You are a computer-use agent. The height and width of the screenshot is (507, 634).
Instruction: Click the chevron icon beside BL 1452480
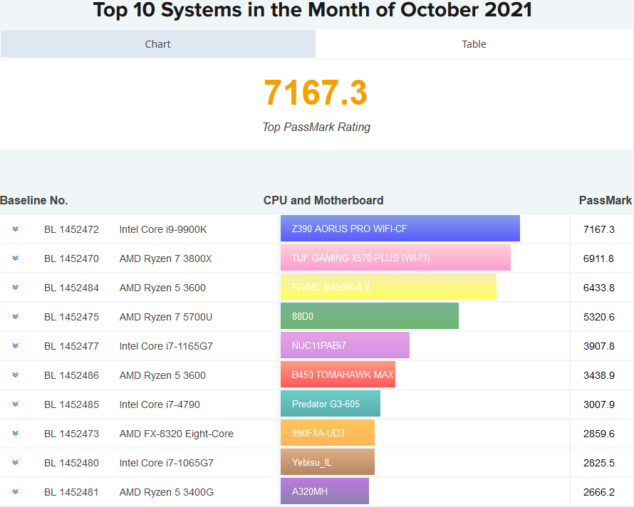[16, 462]
